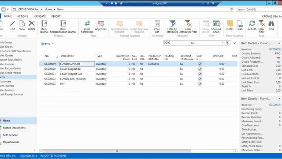Sort by the Description column header

[x=67, y=56]
